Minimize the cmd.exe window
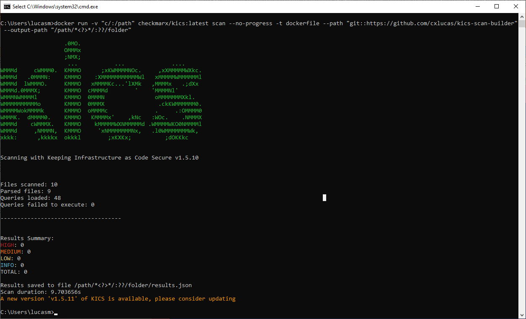526x319 pixels. (x=478, y=6)
